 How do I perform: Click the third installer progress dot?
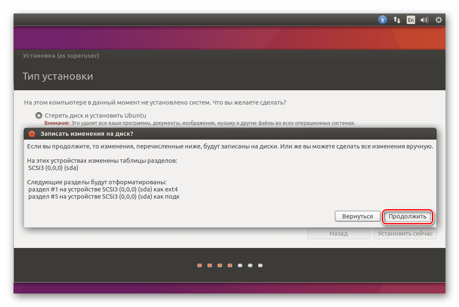tap(220, 265)
